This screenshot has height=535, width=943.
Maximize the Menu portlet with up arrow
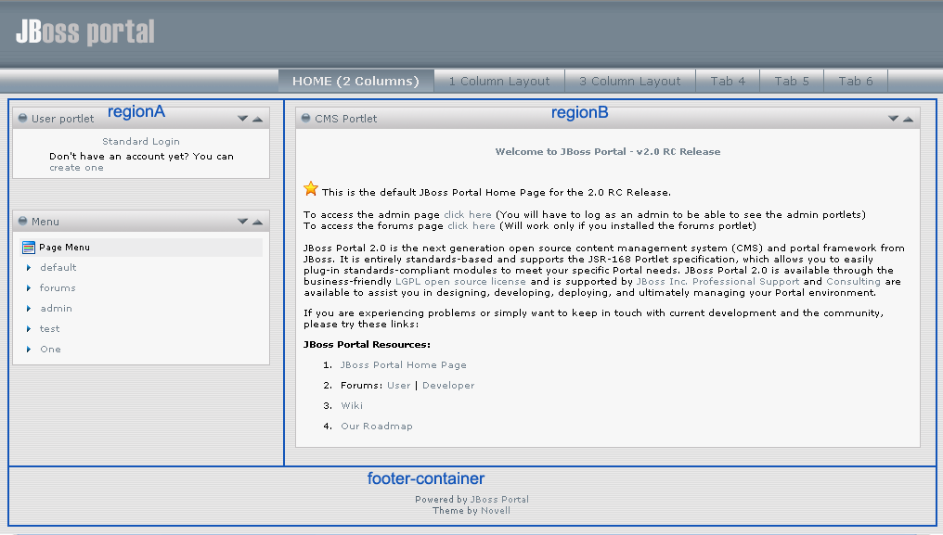(x=257, y=222)
